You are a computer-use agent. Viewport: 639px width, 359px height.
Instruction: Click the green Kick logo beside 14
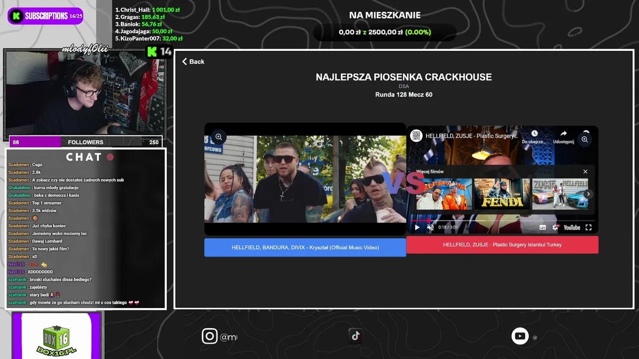152,51
